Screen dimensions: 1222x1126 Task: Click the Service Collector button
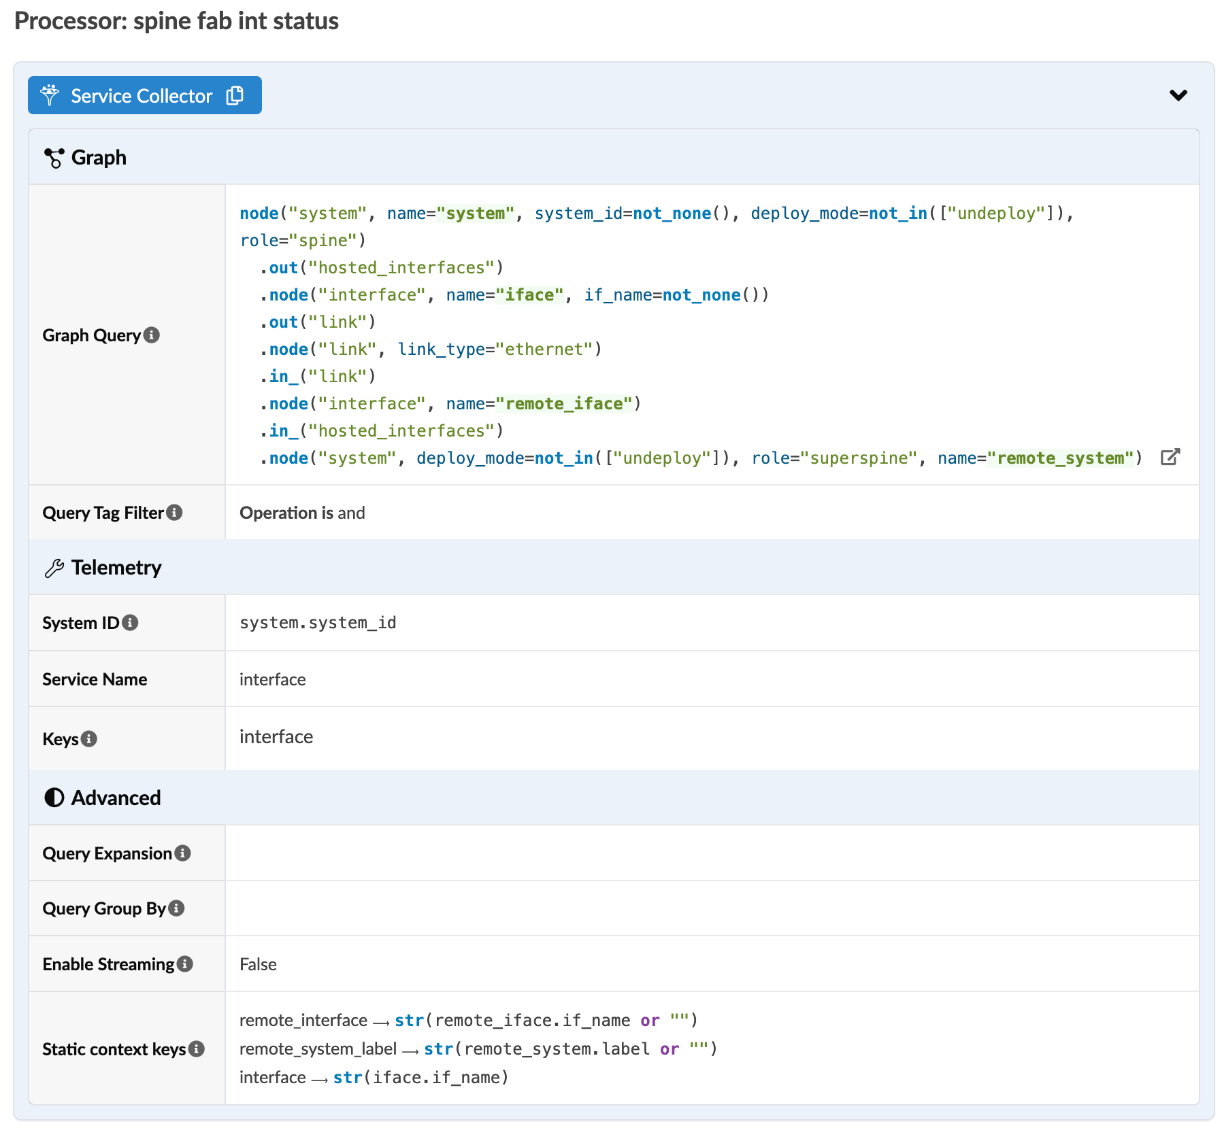141,96
